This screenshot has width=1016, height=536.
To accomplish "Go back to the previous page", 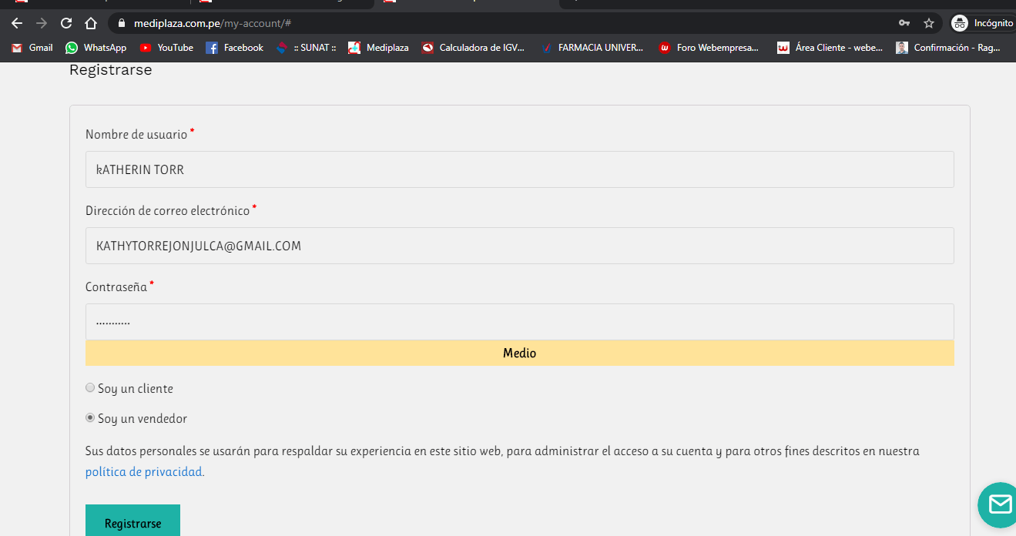I will coord(17,23).
